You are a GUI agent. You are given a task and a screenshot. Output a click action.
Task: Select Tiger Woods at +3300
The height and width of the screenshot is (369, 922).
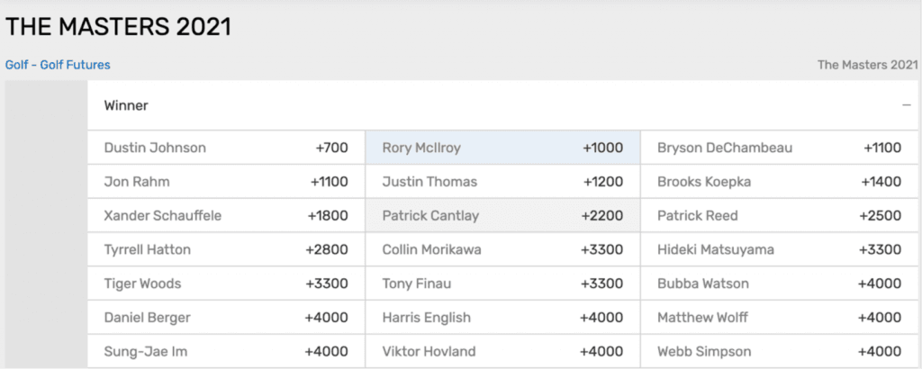coord(225,283)
